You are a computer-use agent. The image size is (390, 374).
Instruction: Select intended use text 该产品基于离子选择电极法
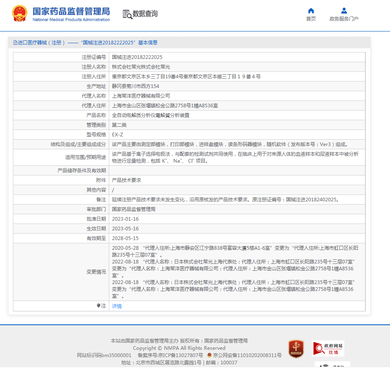(235, 158)
